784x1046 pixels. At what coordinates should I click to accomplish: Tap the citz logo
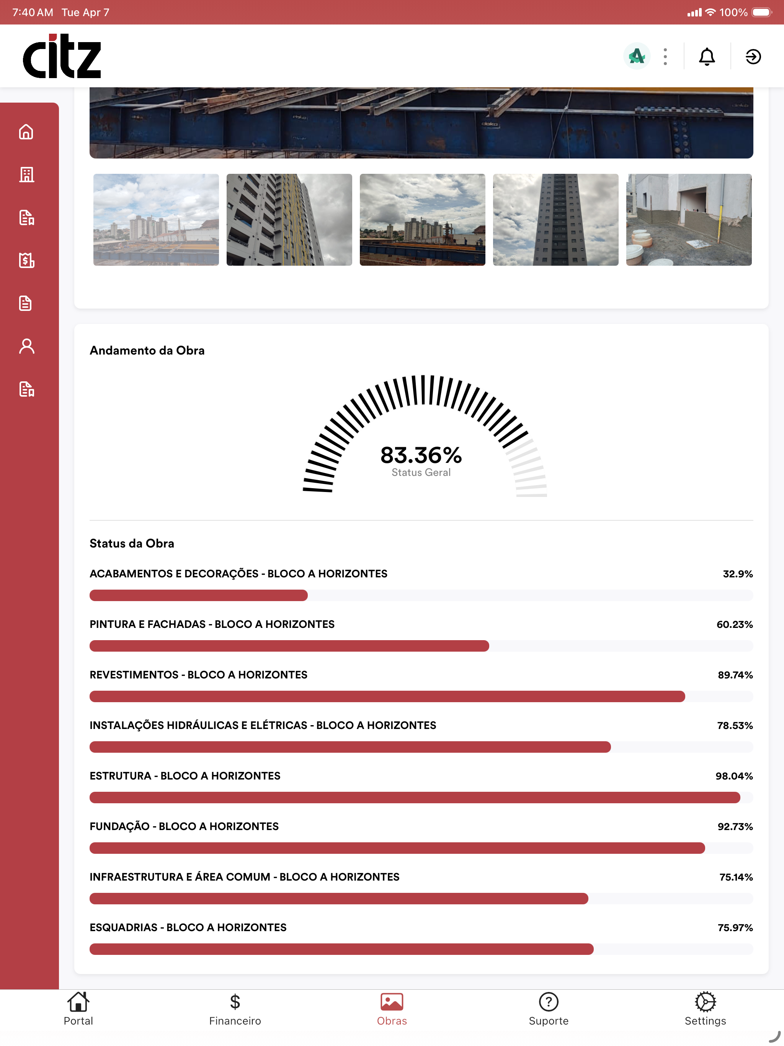(x=62, y=56)
